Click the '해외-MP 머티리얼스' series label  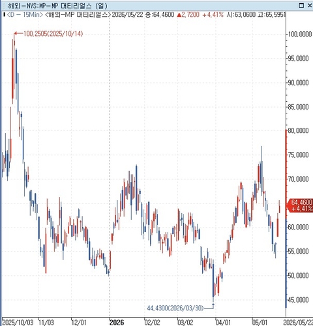[78, 15]
